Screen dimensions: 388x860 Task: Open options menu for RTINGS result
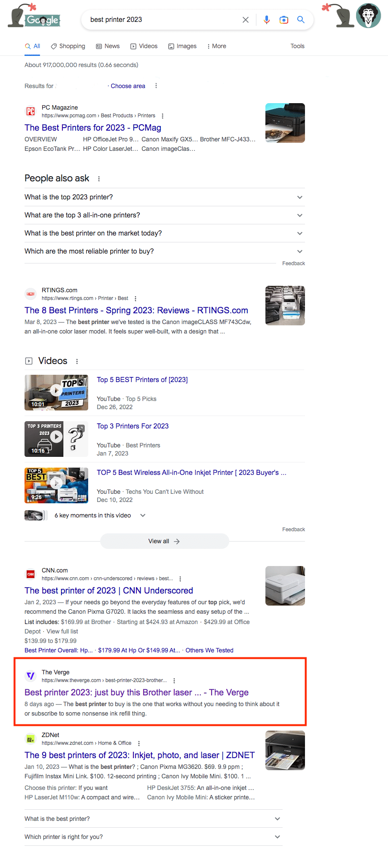tap(135, 299)
